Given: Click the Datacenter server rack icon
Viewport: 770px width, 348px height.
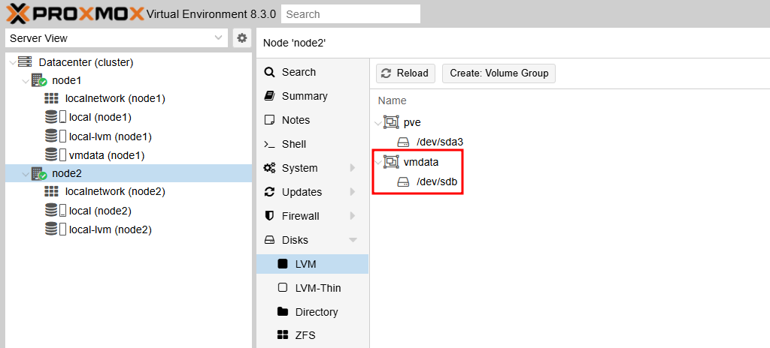Looking at the screenshot, I should pyautogui.click(x=25, y=62).
